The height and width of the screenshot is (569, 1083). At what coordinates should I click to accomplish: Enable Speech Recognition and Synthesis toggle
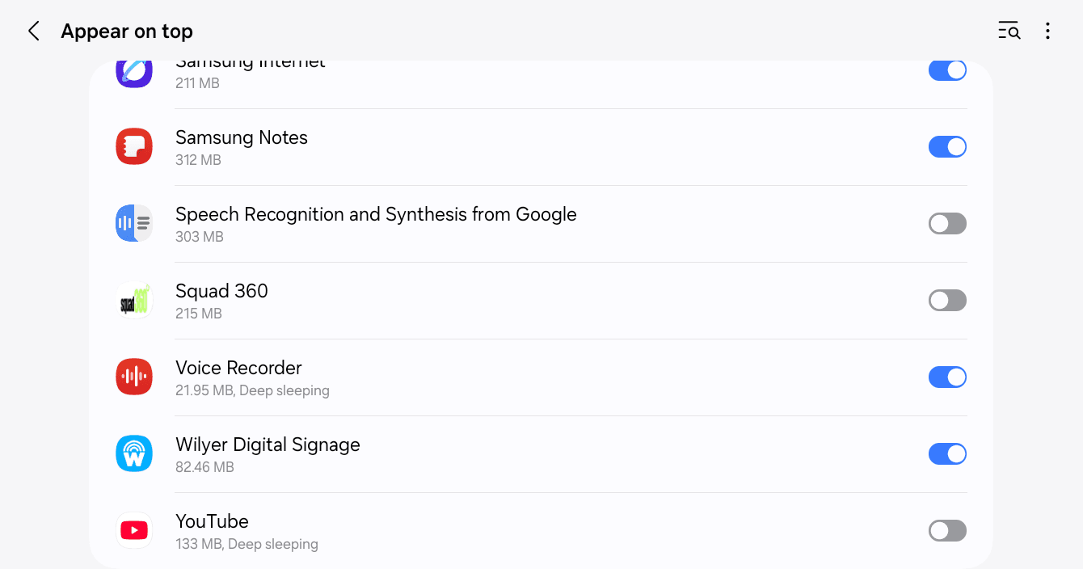947,223
